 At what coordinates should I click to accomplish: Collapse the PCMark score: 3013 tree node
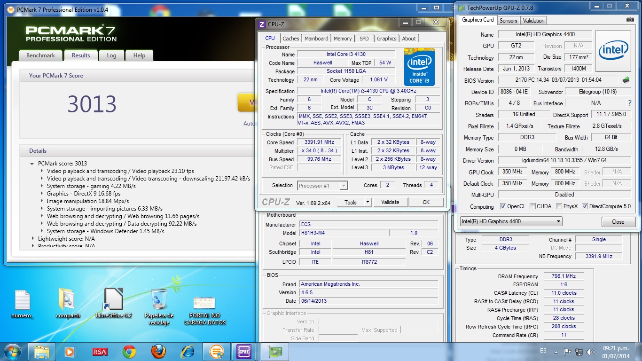pos(32,164)
